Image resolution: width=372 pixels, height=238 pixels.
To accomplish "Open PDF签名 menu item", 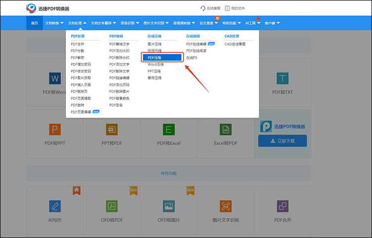I will tap(116, 105).
